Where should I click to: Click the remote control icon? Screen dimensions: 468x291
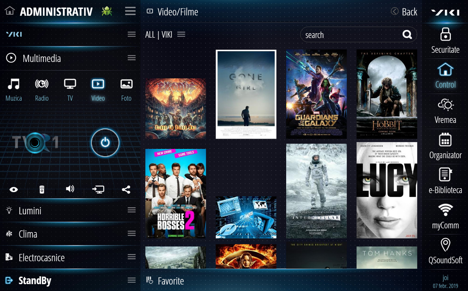click(42, 189)
